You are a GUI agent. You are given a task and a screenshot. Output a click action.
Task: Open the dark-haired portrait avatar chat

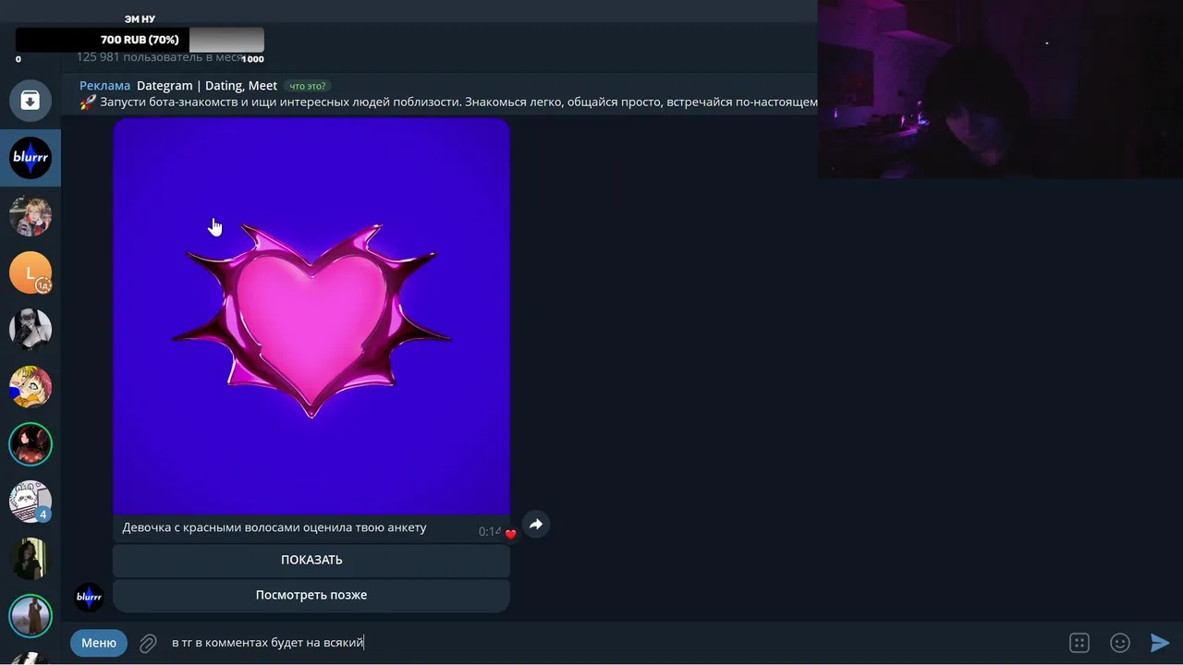pyautogui.click(x=30, y=559)
